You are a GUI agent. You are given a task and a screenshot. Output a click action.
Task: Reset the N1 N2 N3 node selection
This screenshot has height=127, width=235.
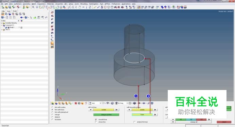pyautogui.click(x=209, y=120)
